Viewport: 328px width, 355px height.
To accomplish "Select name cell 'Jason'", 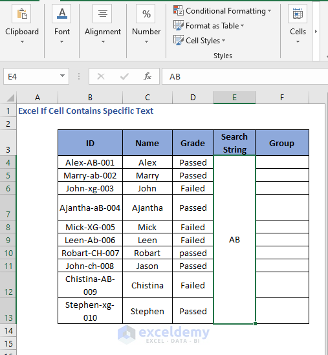I will [x=148, y=266].
